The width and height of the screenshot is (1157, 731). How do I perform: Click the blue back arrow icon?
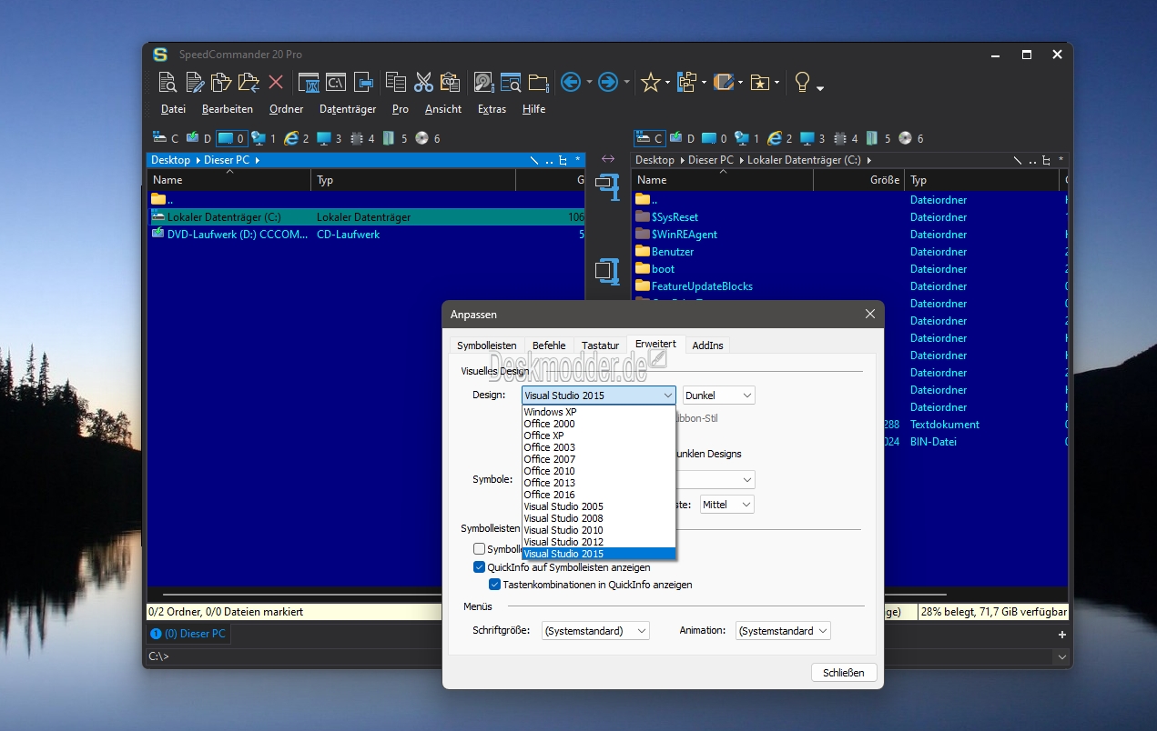pos(571,83)
